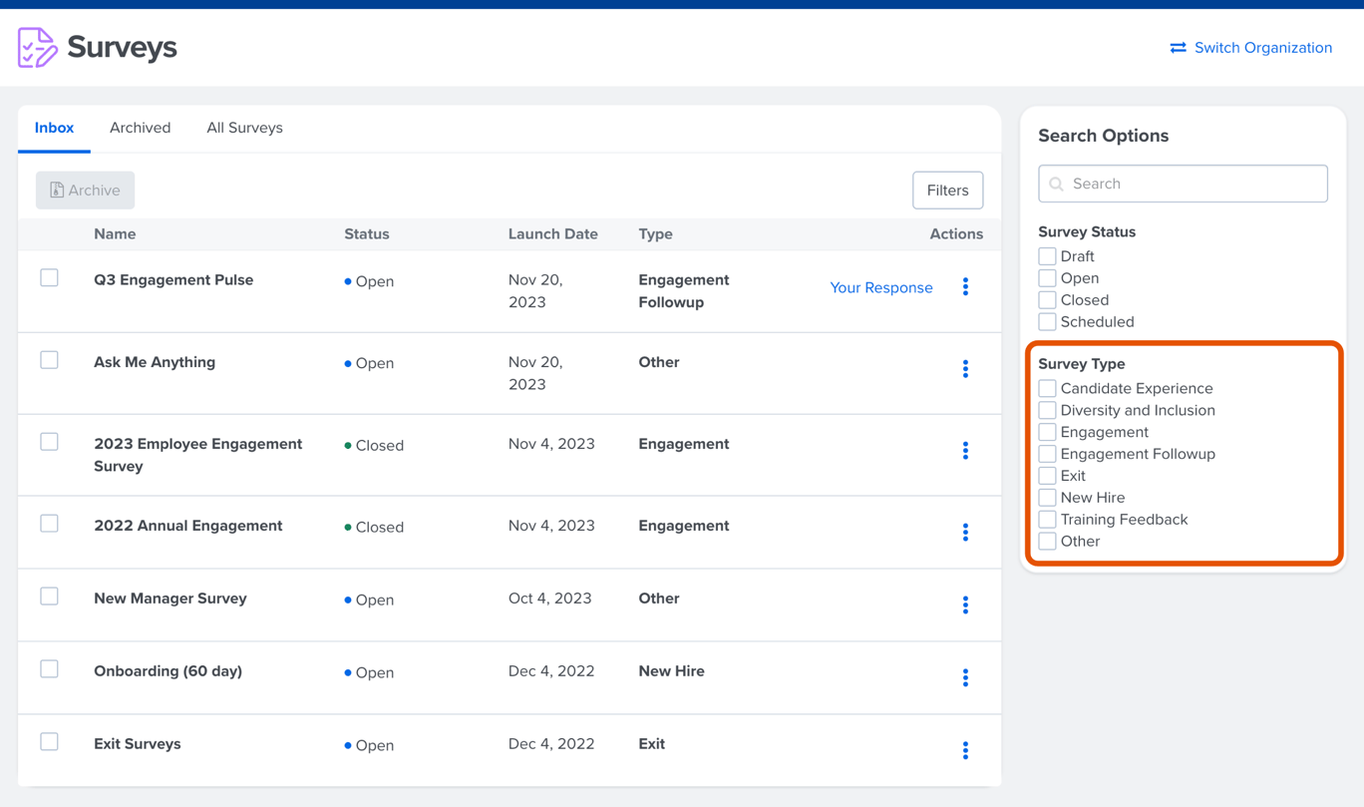The height and width of the screenshot is (807, 1364).
Task: Click kebab icon for Onboarding (60 day)
Action: (965, 678)
